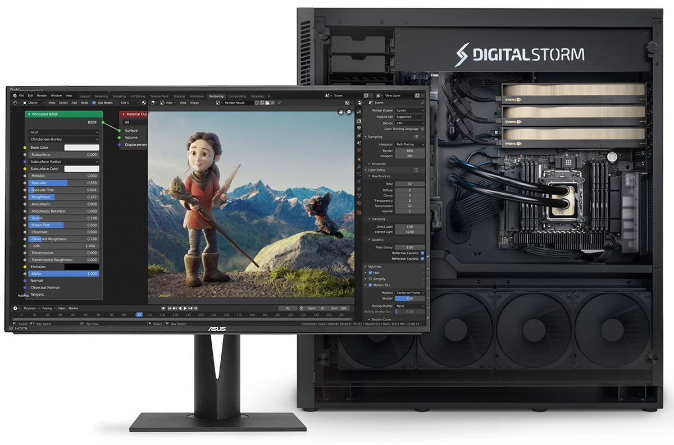
Task: Disable Refractive Caustics checkbox
Action: tap(422, 259)
